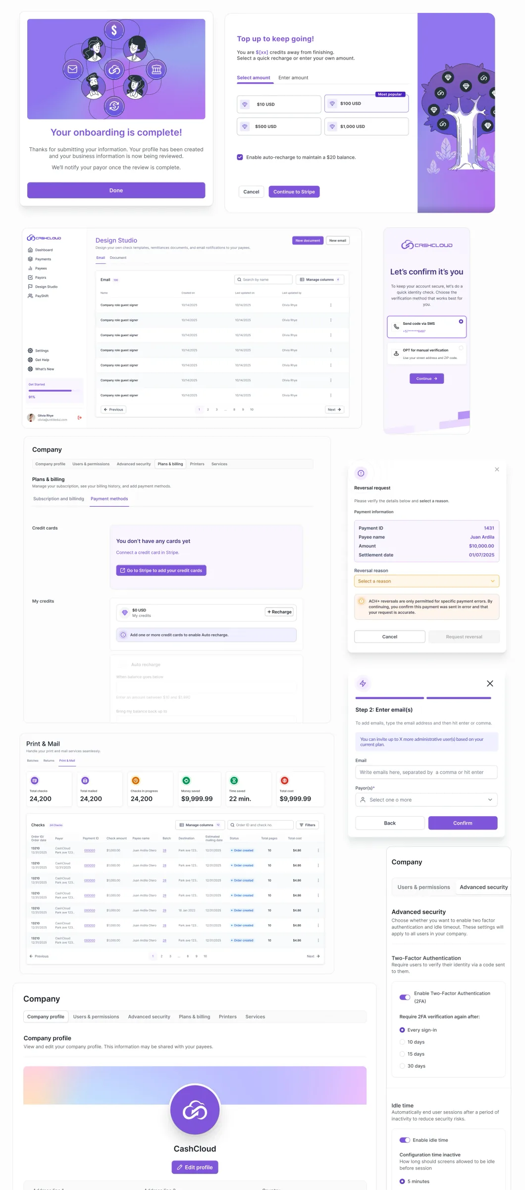Click the Checks in progress clock icon
The image size is (525, 1190).
pos(136,780)
